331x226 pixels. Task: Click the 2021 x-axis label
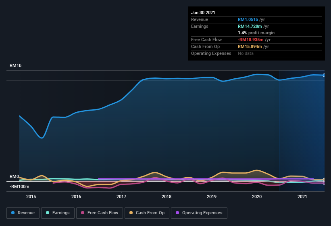302,197
